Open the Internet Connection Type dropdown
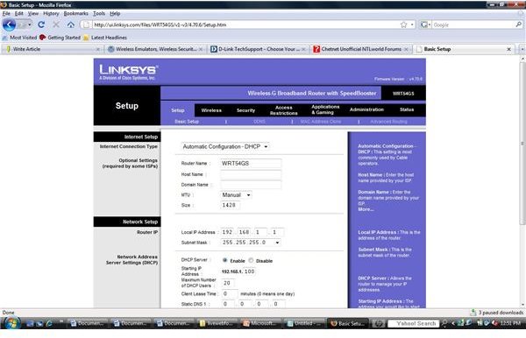This screenshot has width=526, height=338. [x=224, y=147]
